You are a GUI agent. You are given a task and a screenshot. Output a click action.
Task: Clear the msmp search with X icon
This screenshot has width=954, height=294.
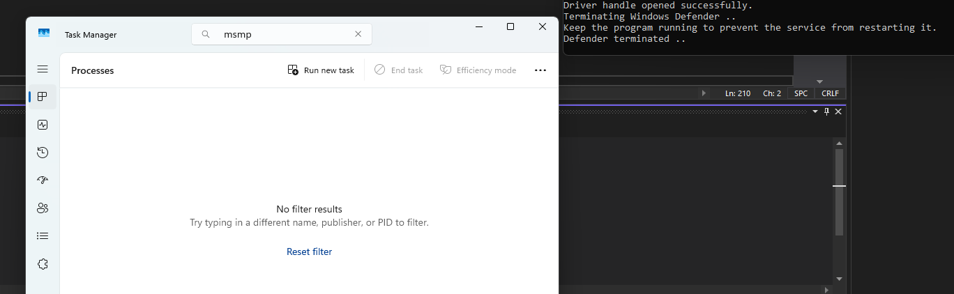point(358,34)
